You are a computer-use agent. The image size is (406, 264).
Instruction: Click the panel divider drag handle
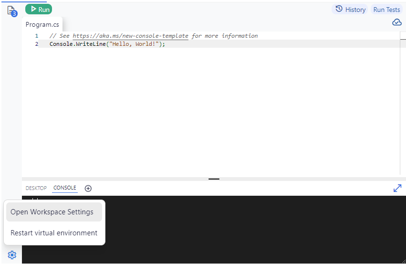click(x=214, y=179)
